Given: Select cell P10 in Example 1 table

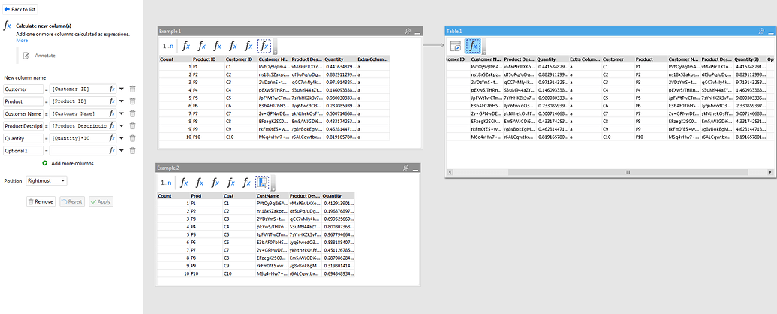Looking at the screenshot, I should 208,137.
